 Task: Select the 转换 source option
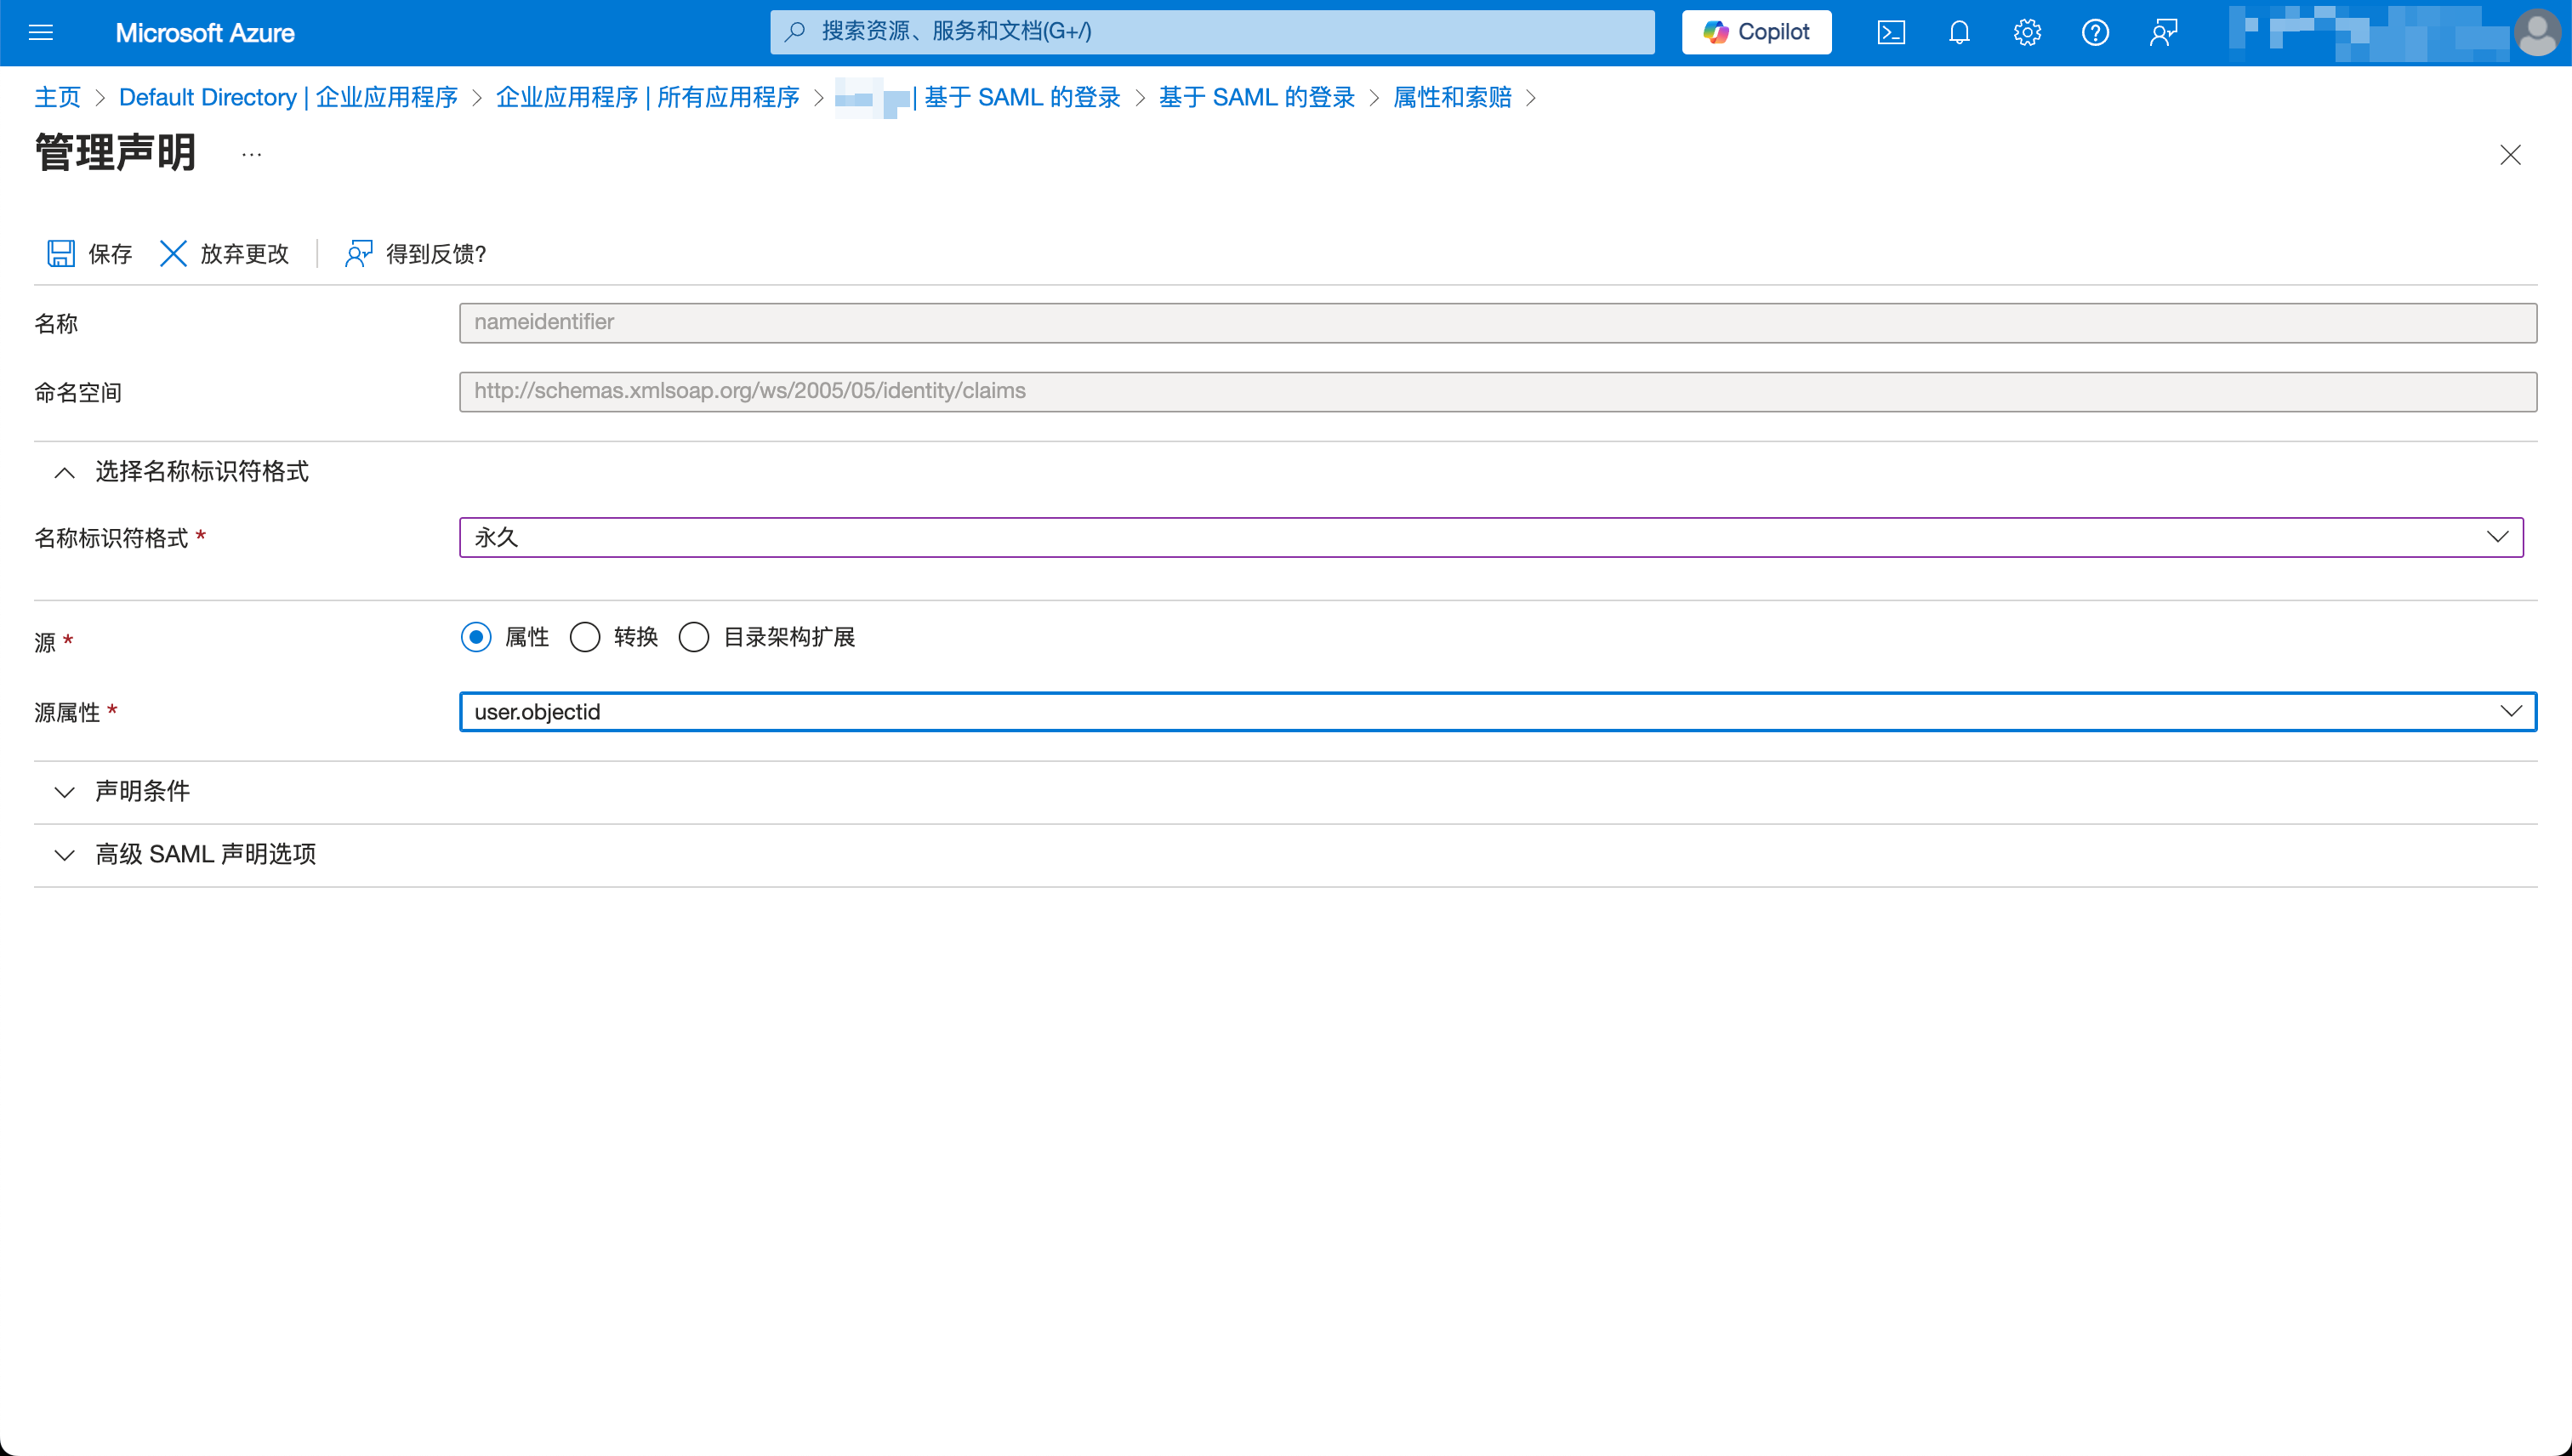click(x=586, y=637)
